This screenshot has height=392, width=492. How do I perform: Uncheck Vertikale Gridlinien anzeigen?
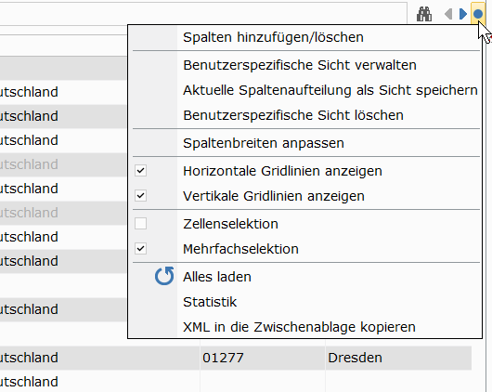(140, 196)
